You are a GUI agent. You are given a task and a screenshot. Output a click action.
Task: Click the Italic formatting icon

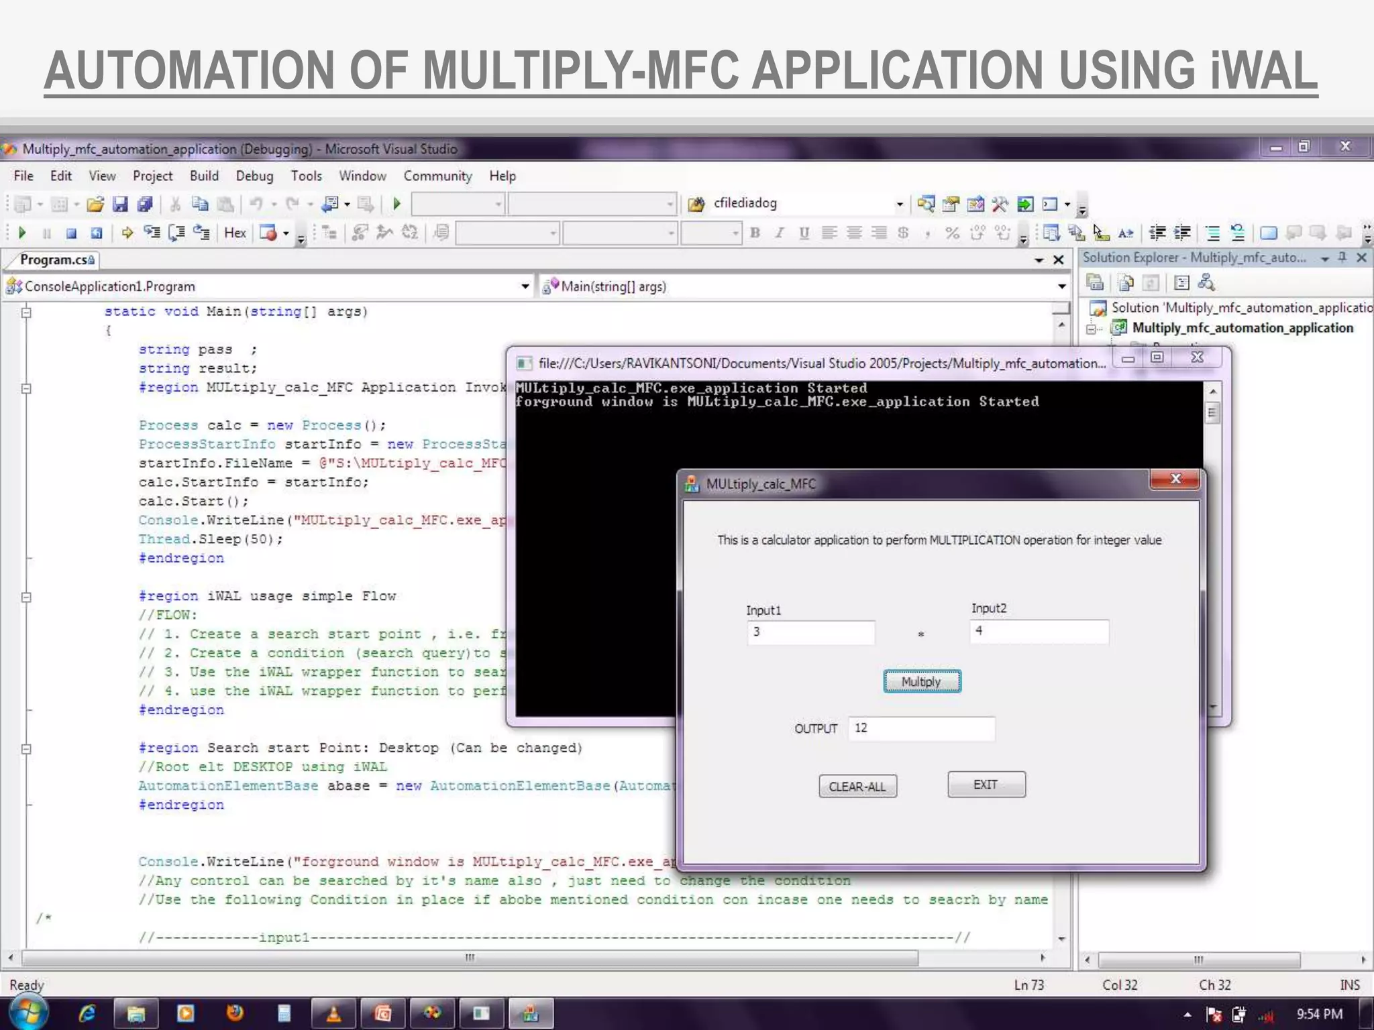click(780, 233)
